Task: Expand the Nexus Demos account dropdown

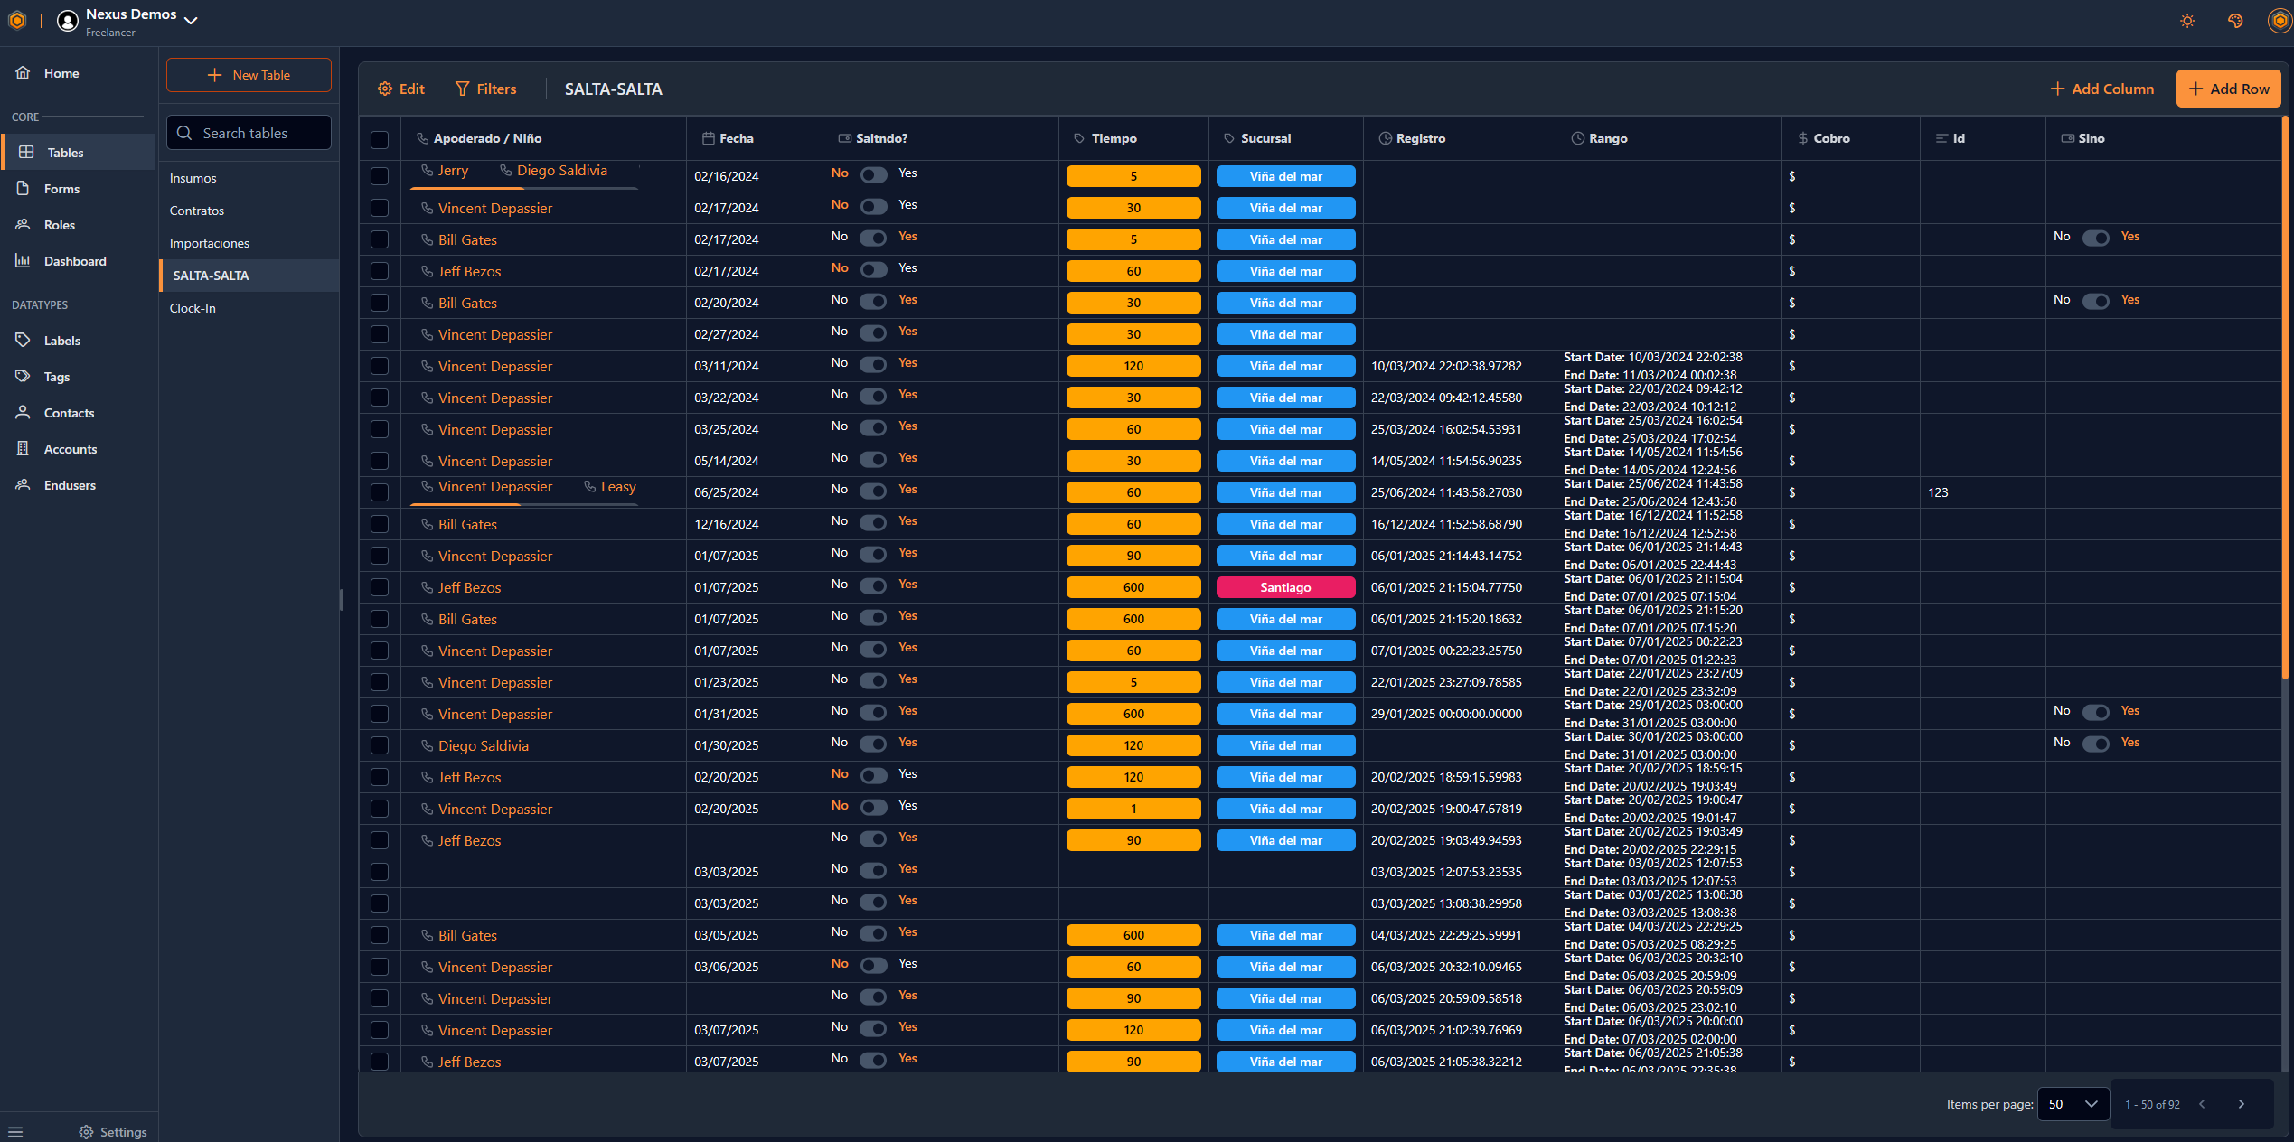Action: pos(191,21)
